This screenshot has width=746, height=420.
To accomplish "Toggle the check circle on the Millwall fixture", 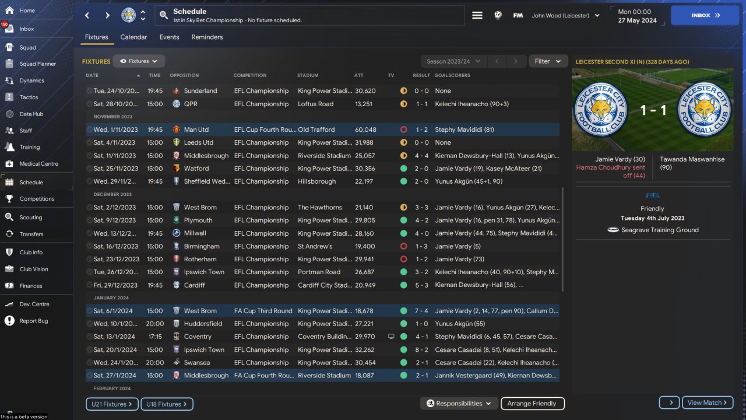I will pos(89,233).
